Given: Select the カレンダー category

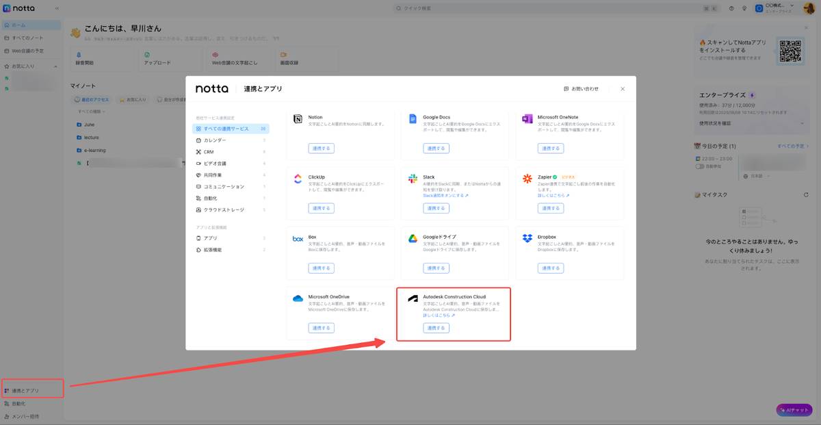Looking at the screenshot, I should [x=231, y=140].
